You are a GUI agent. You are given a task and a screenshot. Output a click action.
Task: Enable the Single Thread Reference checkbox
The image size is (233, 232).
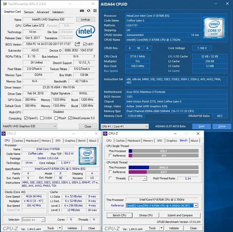coord(110,155)
